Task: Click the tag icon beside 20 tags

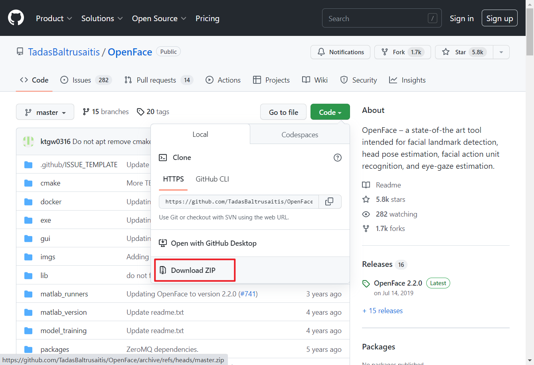Action: (140, 112)
